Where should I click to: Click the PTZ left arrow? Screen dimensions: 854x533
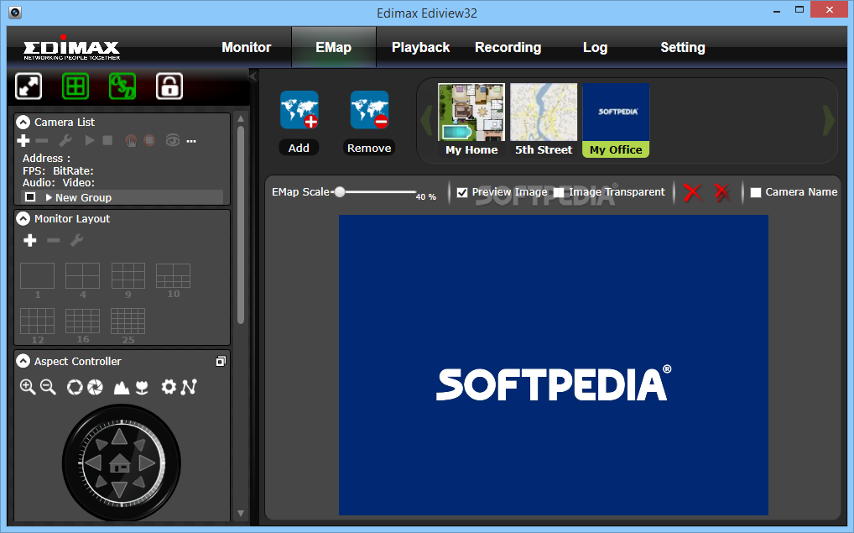[94, 464]
